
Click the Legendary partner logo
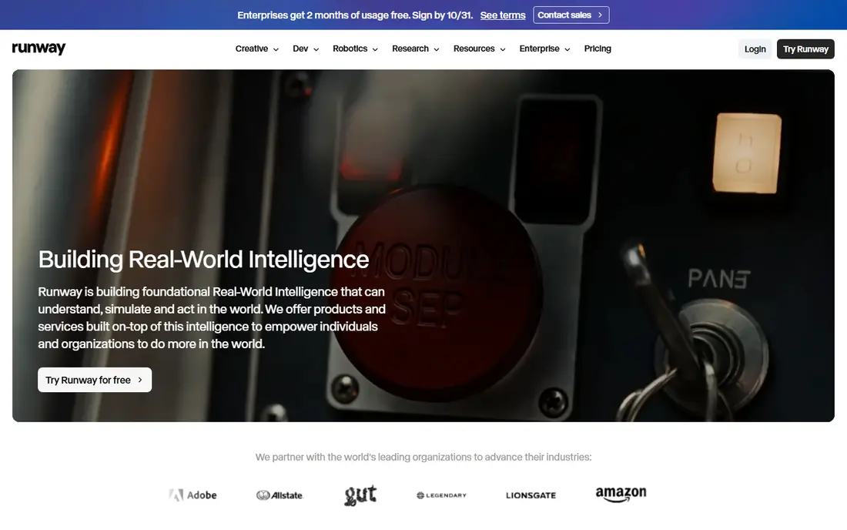tap(441, 495)
